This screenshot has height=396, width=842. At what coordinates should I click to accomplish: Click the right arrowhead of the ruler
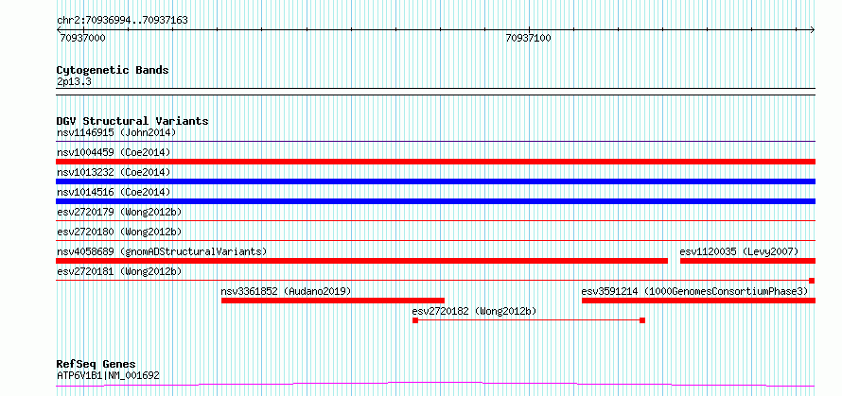coord(813,30)
